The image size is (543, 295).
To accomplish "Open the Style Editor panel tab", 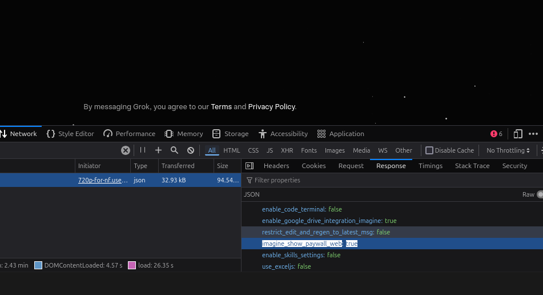I will (x=70, y=134).
